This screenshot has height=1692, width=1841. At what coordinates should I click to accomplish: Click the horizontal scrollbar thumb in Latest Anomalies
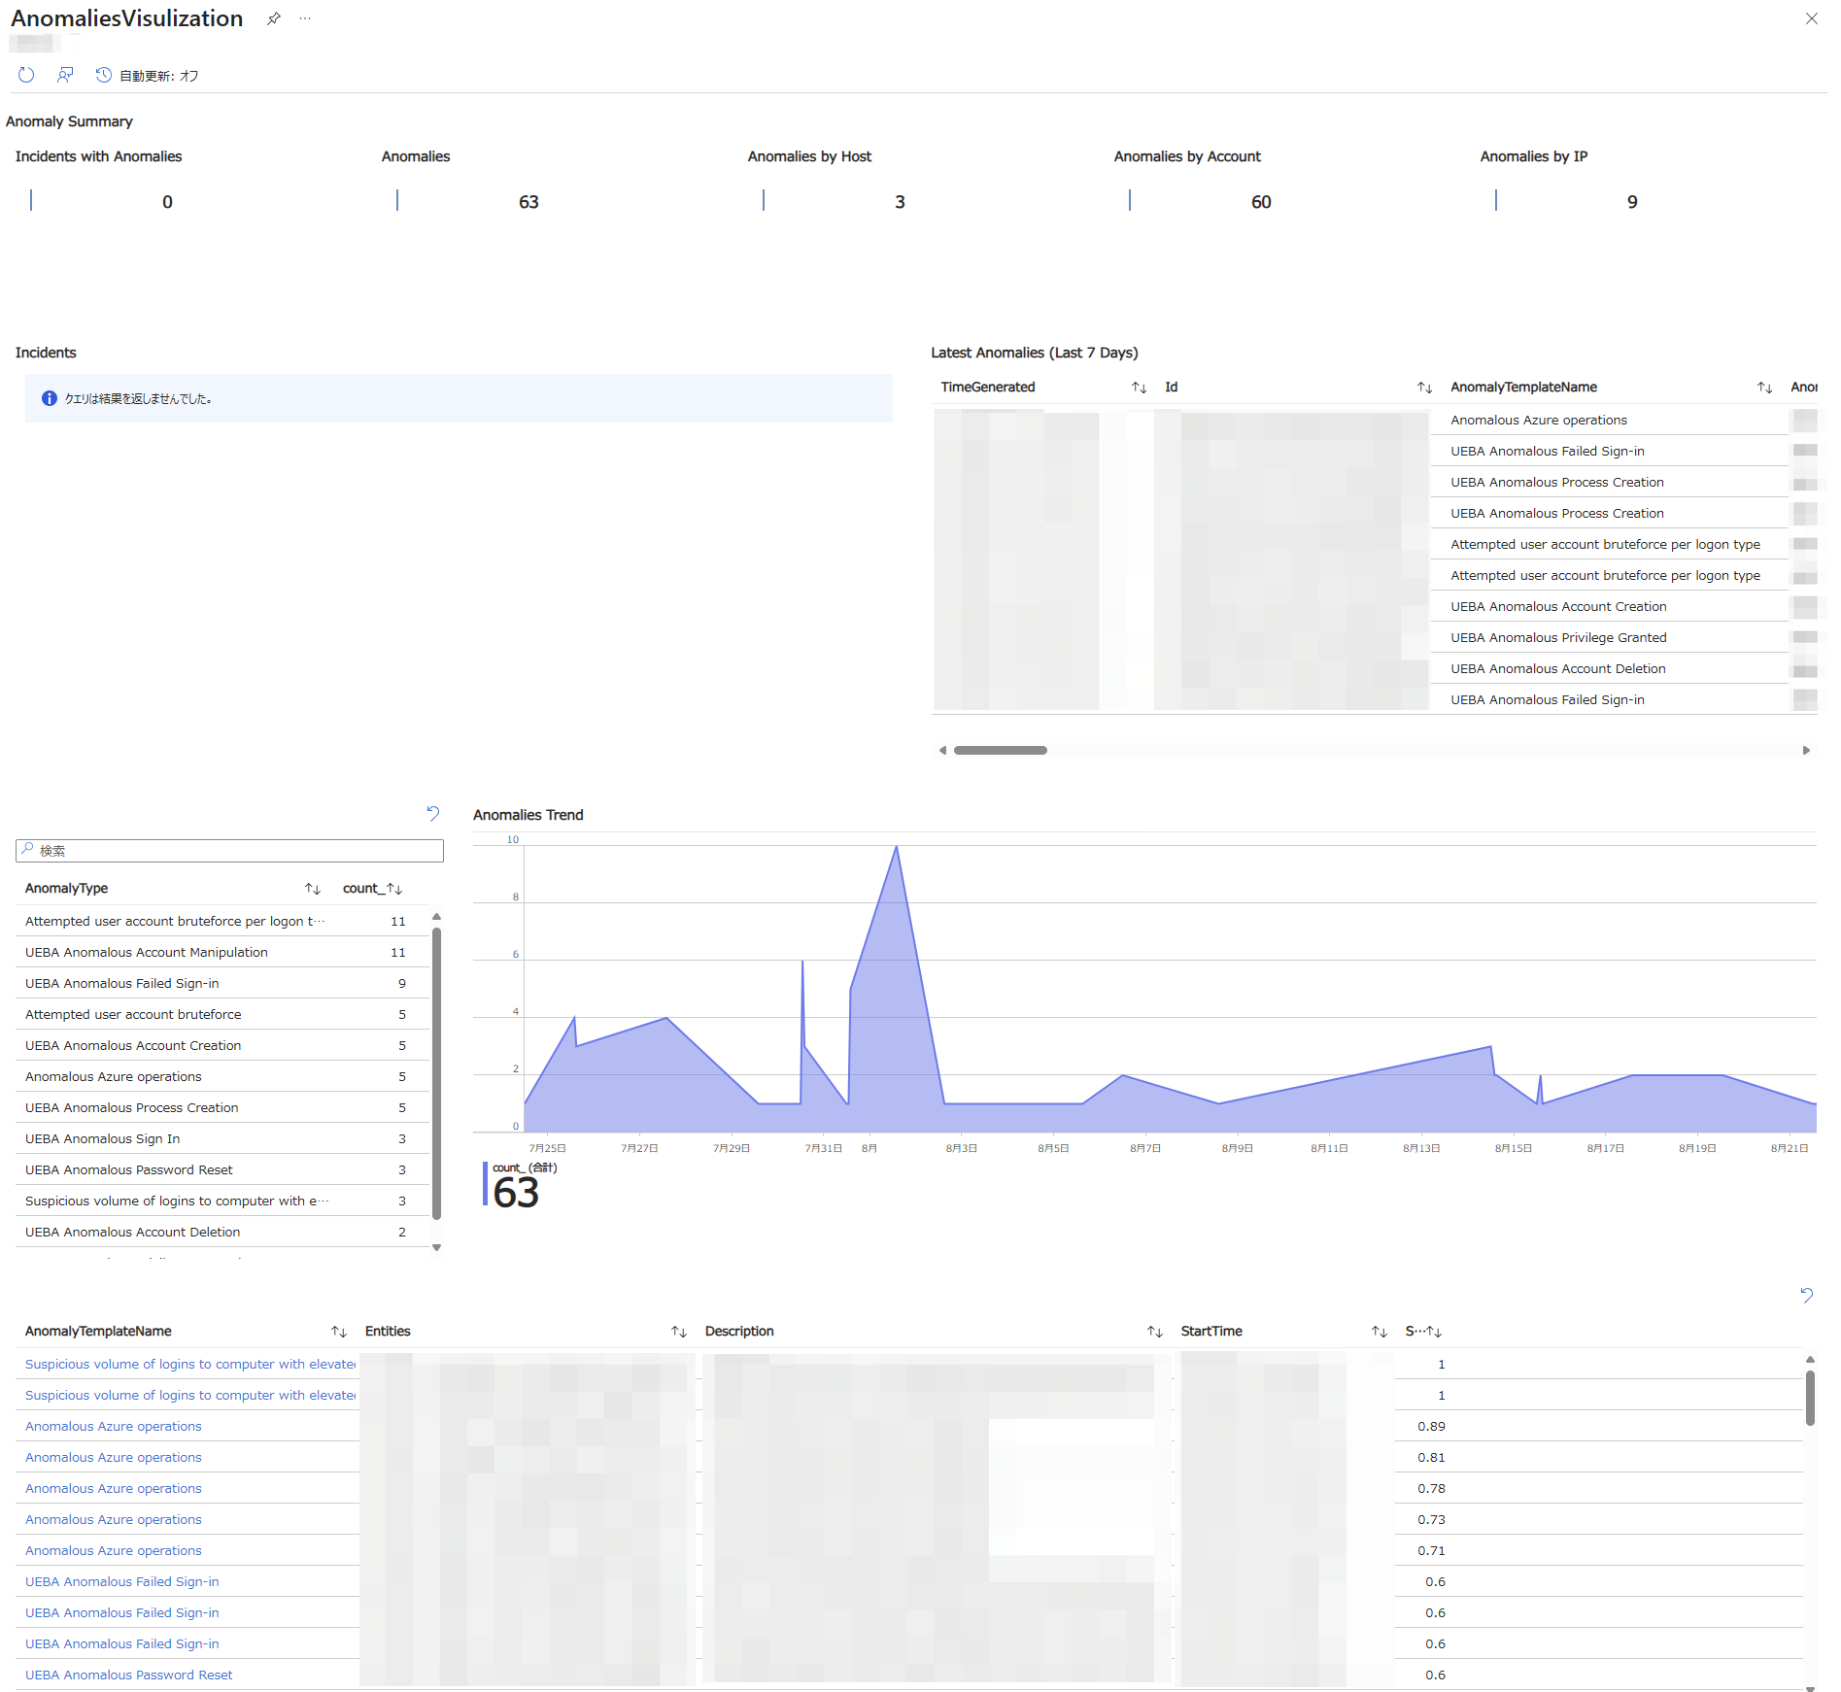[x=1000, y=750]
